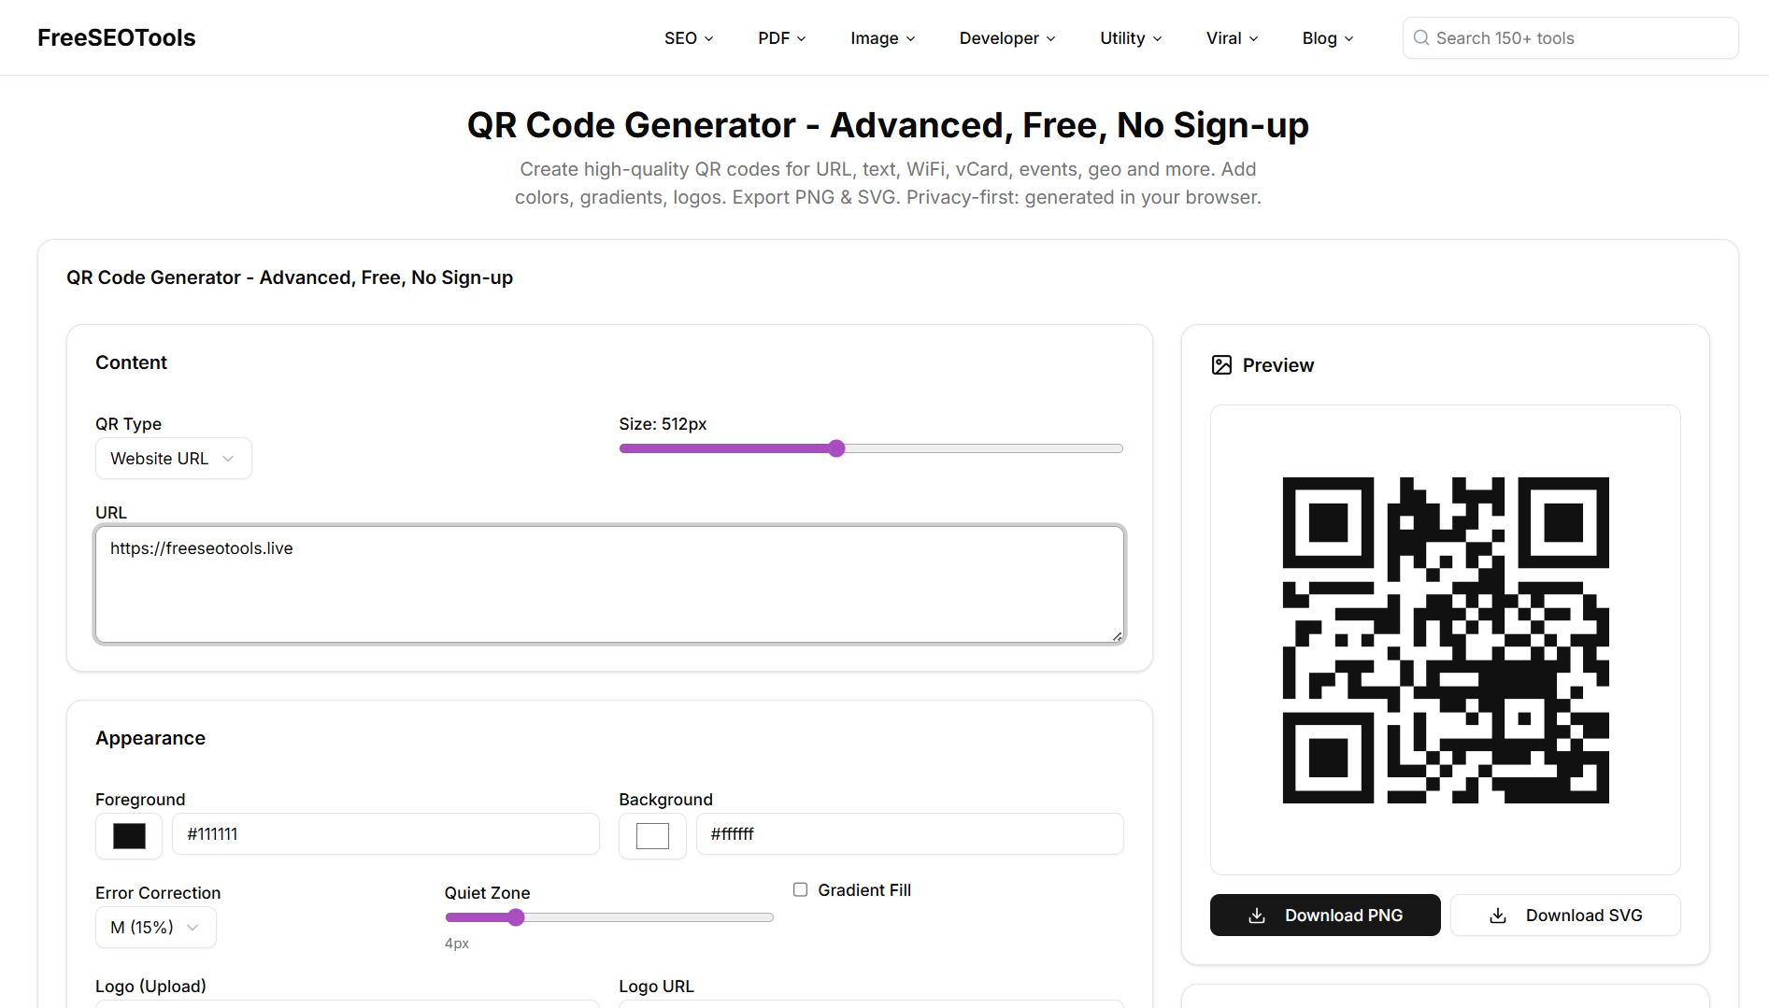Open the Error Correction dropdown
The width and height of the screenshot is (1769, 1008).
[155, 927]
